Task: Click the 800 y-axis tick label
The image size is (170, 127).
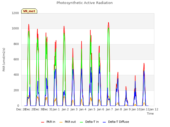Action: click(16, 44)
